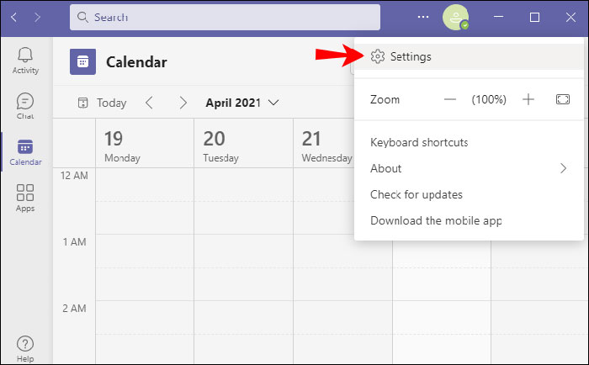Toggle full screen mode icon

[x=563, y=99]
